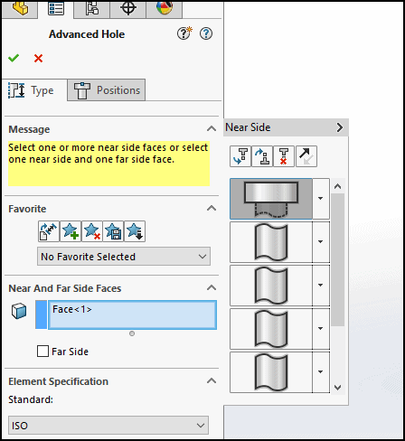Expand the counterbore element type dropdown arrow
The width and height of the screenshot is (405, 441).
tap(321, 199)
